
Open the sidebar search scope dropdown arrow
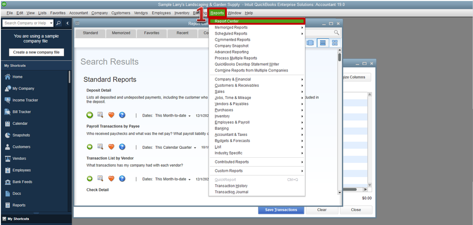click(x=51, y=23)
